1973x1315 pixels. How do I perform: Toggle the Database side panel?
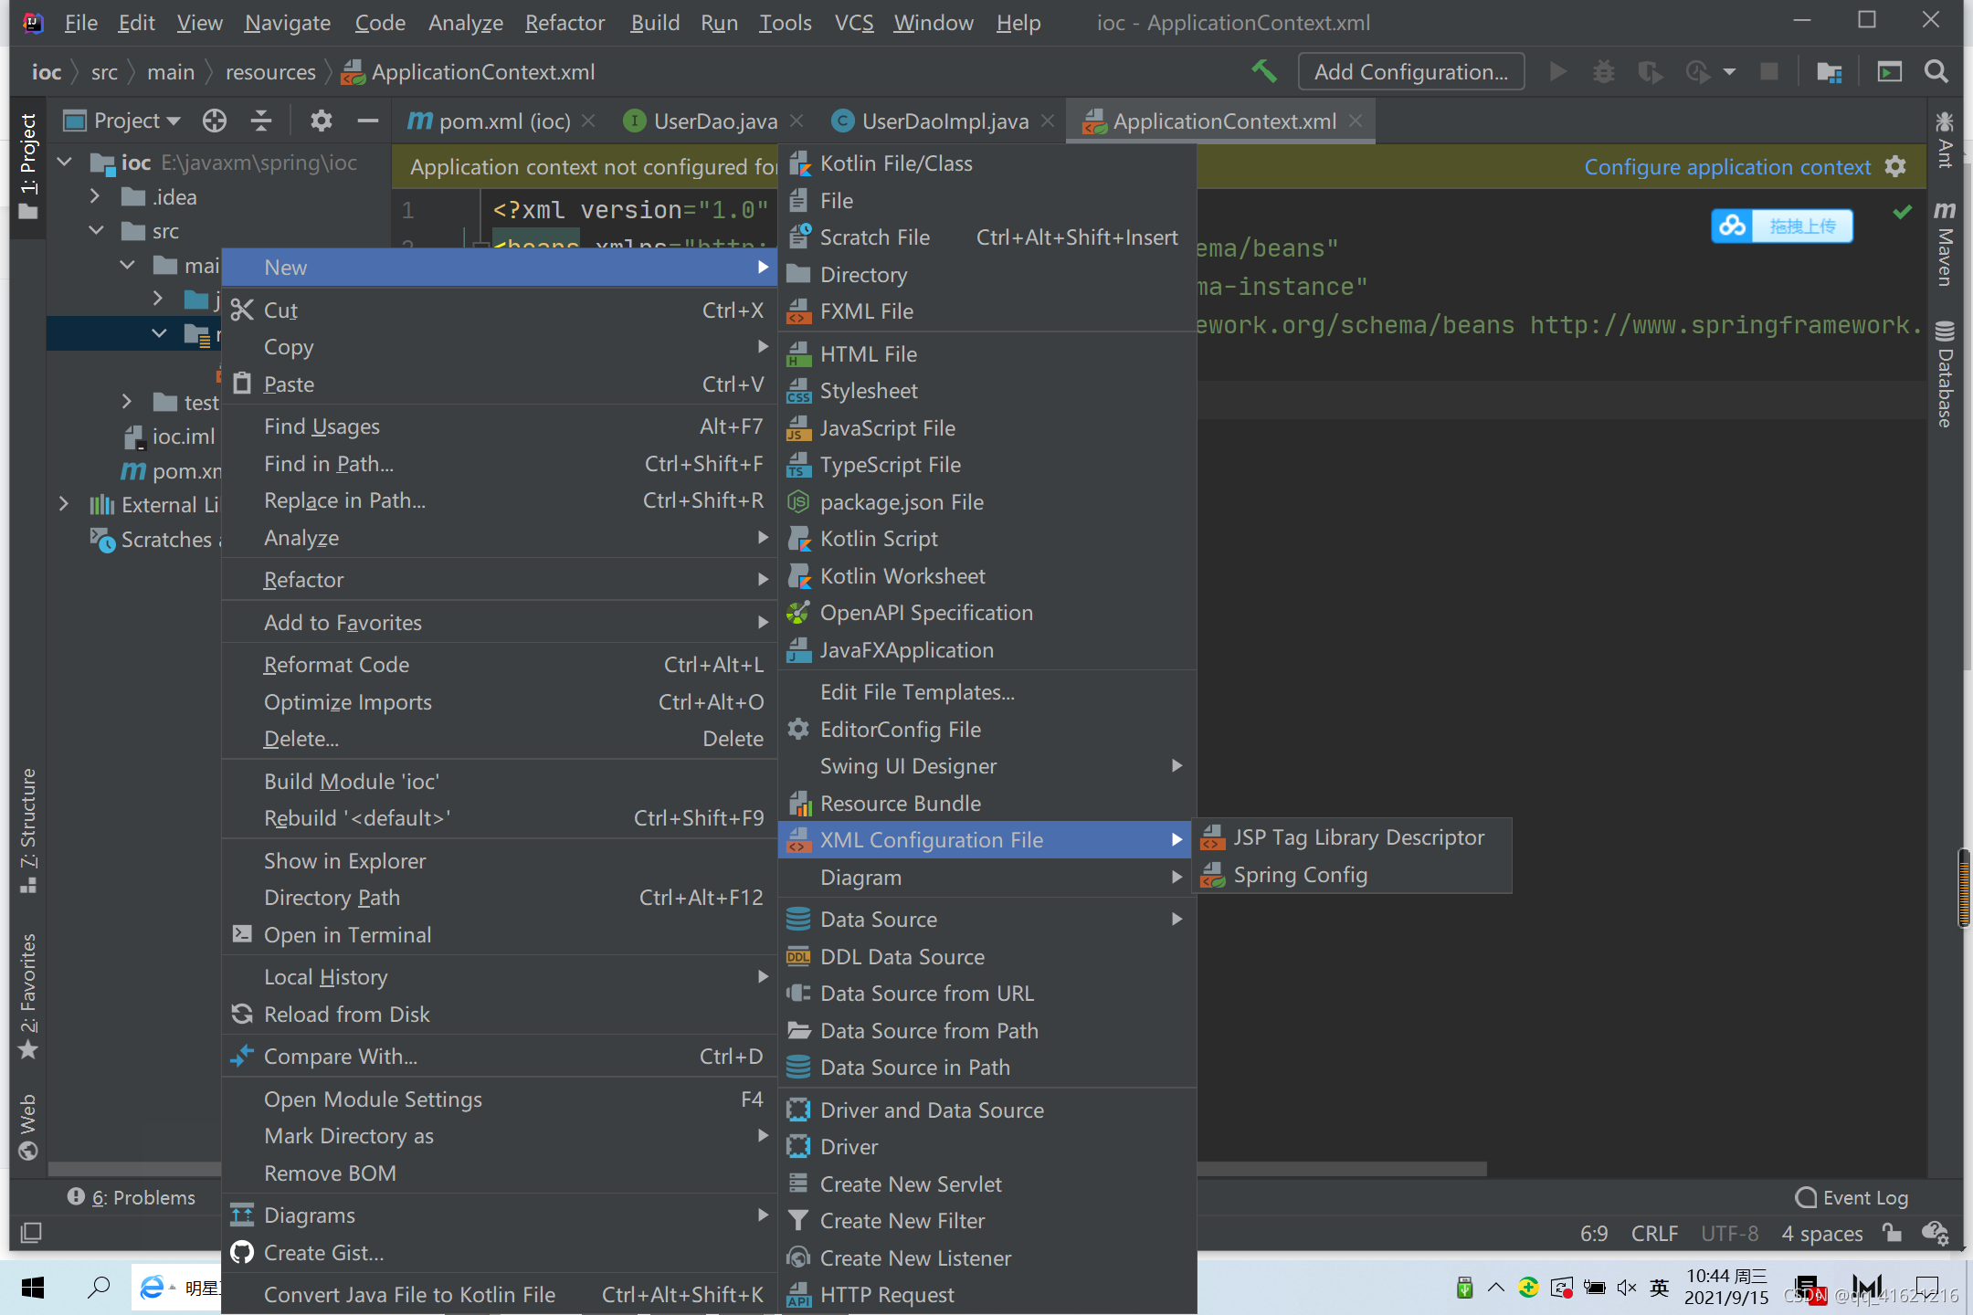point(1946,374)
